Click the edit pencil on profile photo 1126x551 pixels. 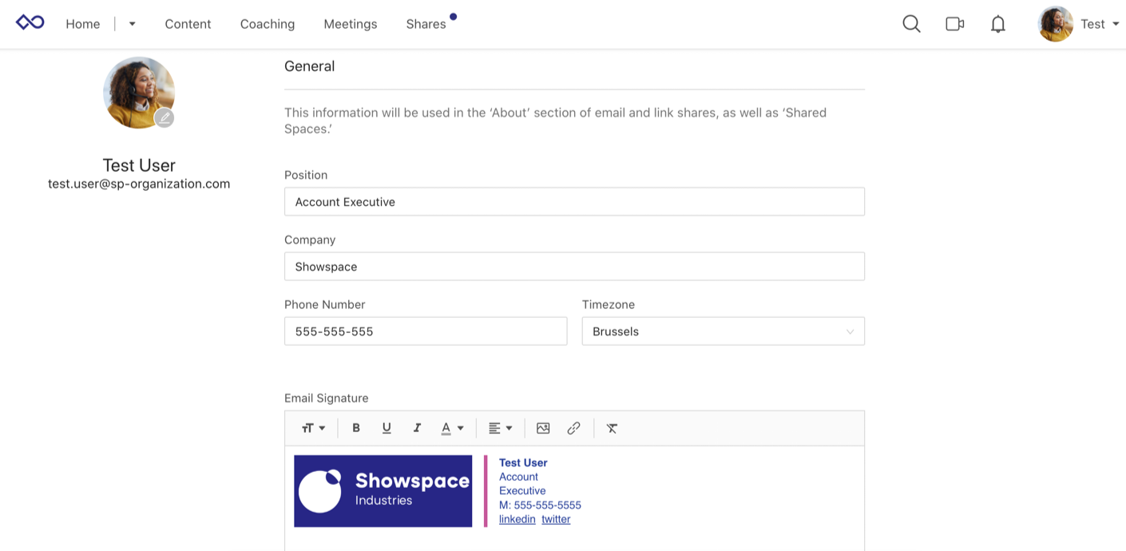(165, 118)
